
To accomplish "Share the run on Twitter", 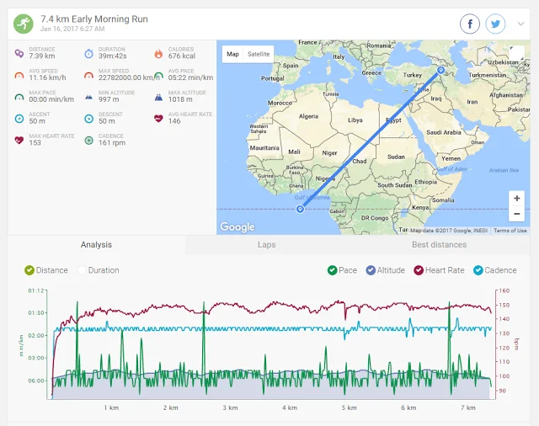I will pos(494,24).
